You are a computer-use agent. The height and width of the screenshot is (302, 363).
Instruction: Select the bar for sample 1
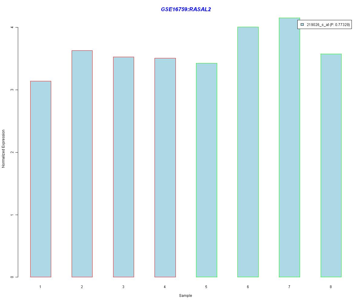[x=41, y=179]
